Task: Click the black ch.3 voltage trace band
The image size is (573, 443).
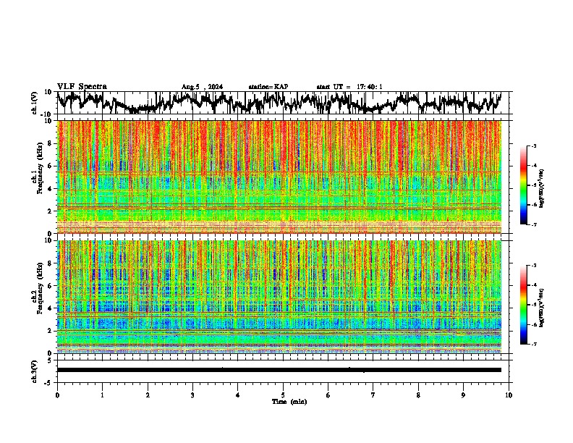Action: point(279,370)
